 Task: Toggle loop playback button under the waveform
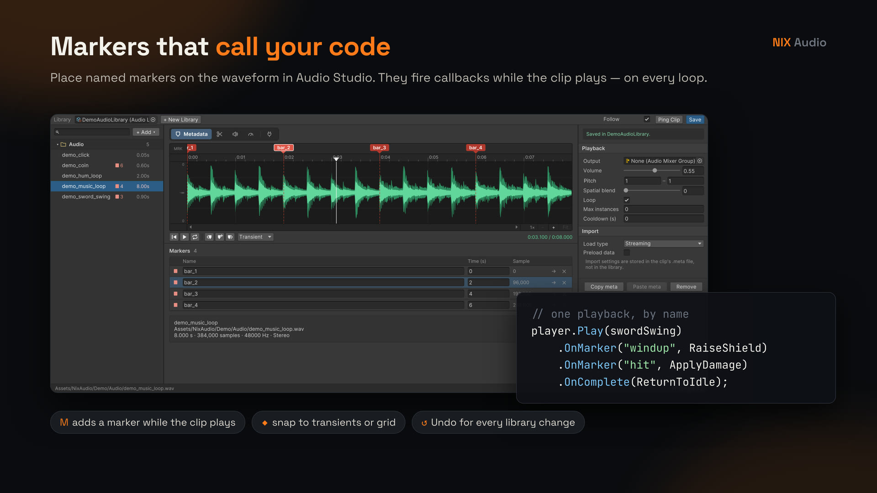pyautogui.click(x=195, y=237)
